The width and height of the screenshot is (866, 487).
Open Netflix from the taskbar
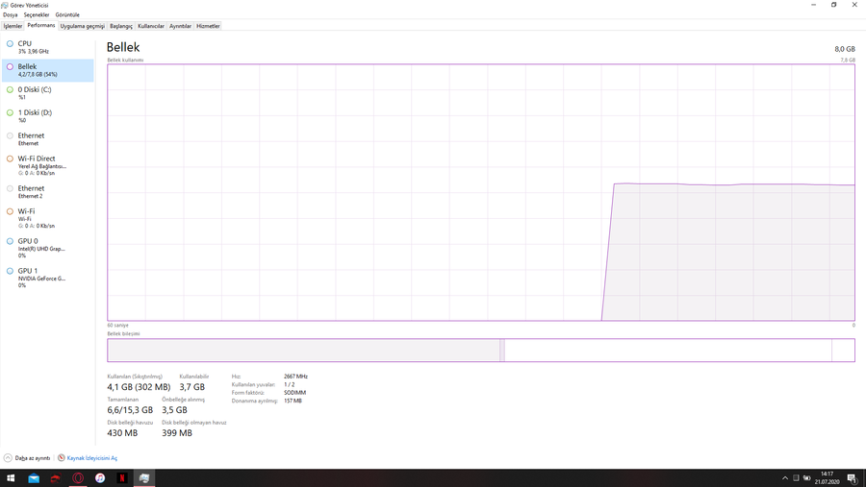(x=122, y=478)
